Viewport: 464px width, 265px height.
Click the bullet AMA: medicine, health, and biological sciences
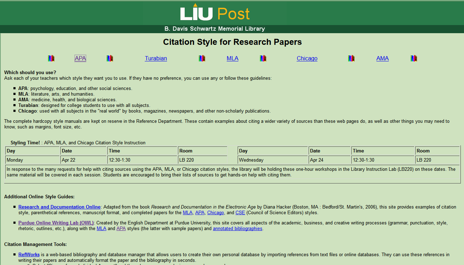pyautogui.click(x=67, y=100)
